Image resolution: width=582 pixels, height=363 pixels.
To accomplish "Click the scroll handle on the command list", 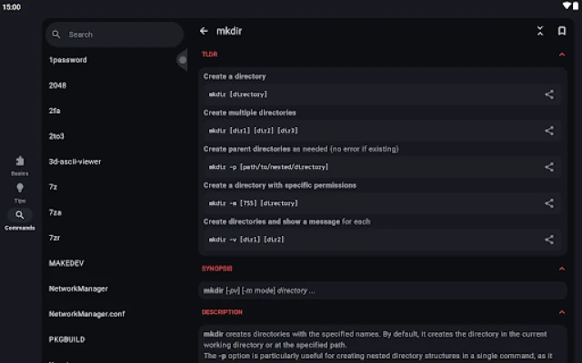I will tap(182, 59).
